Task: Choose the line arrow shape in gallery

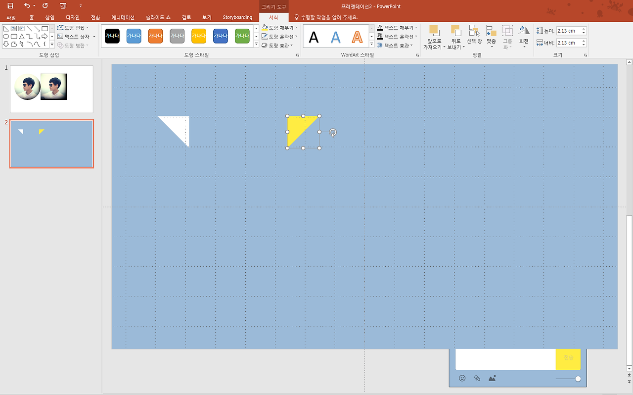Action: point(37,28)
